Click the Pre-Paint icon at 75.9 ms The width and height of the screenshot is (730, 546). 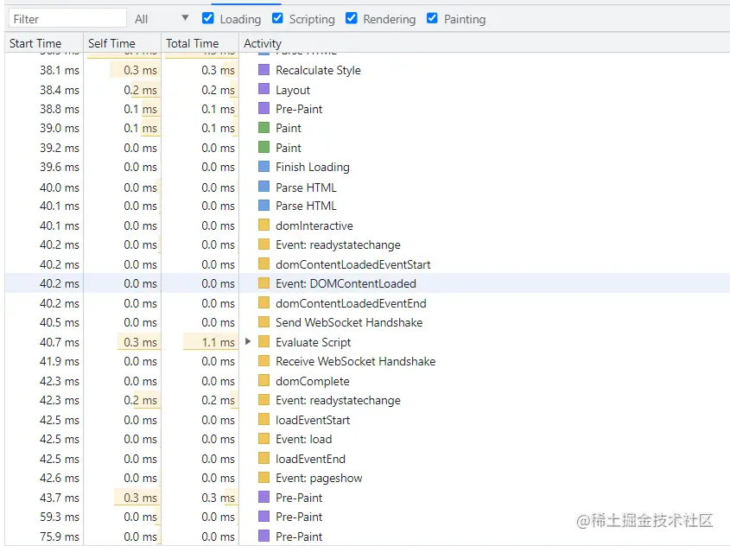pos(264,536)
